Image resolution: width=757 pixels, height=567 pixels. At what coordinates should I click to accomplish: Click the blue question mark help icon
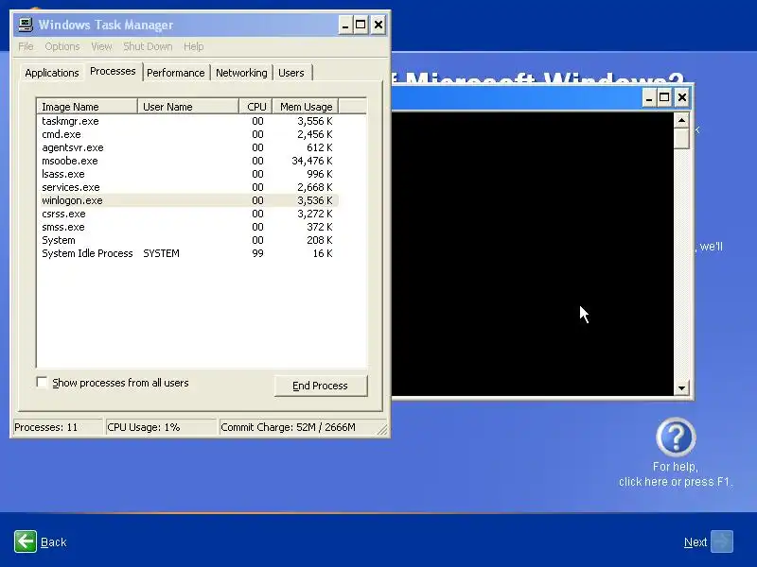tap(676, 438)
